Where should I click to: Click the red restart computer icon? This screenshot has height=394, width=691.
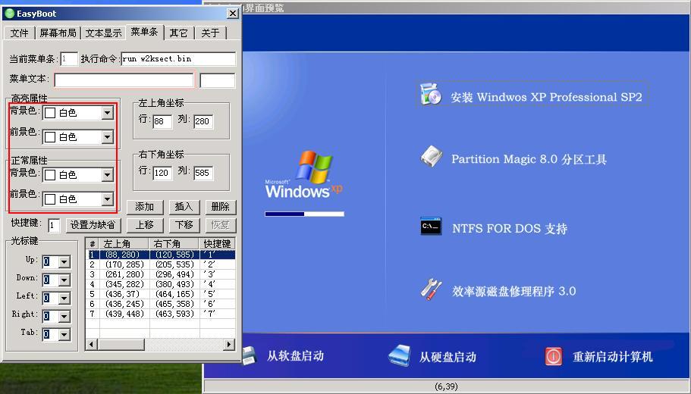[x=553, y=356]
